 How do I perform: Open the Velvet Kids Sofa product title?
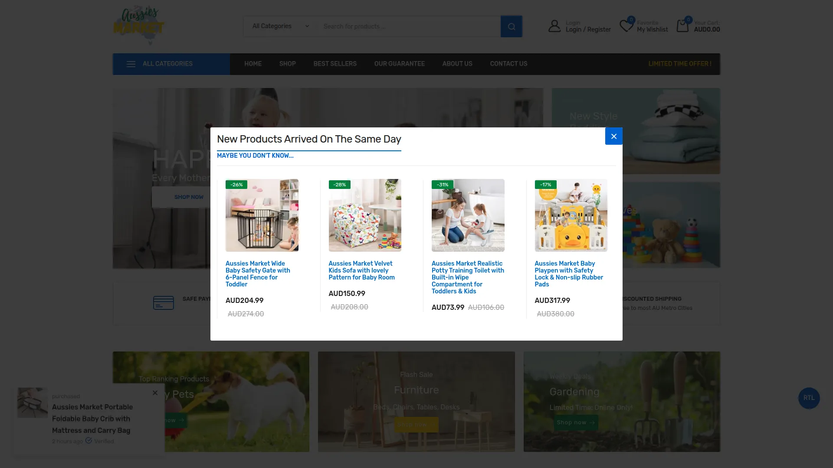[361, 270]
